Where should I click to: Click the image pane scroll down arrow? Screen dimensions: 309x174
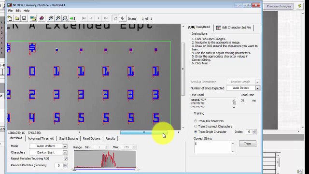coord(183,128)
